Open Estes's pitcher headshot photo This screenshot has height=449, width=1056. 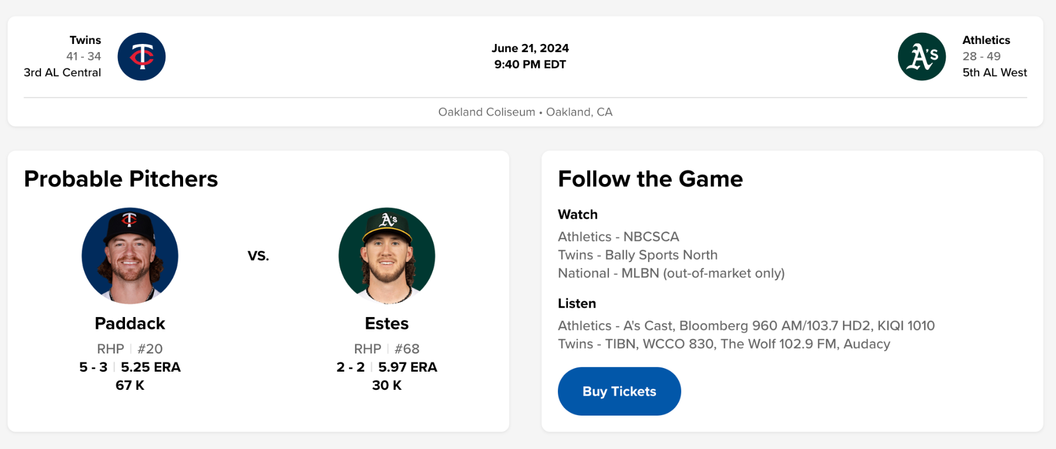pos(387,256)
